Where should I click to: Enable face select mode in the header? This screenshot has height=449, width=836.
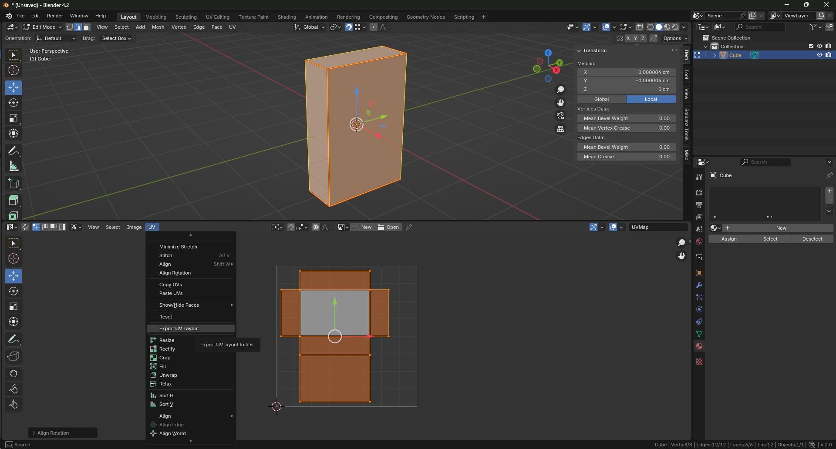pyautogui.click(x=87, y=27)
